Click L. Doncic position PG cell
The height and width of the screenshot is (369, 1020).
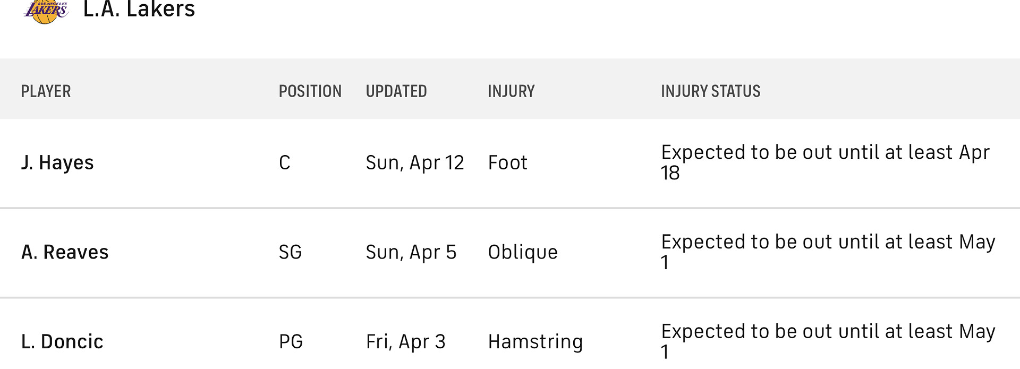pyautogui.click(x=291, y=342)
